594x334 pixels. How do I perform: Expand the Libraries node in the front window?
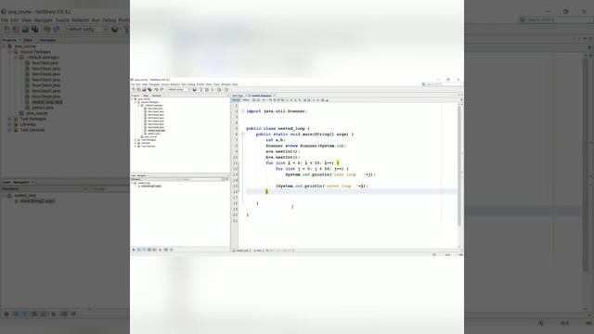(136, 143)
